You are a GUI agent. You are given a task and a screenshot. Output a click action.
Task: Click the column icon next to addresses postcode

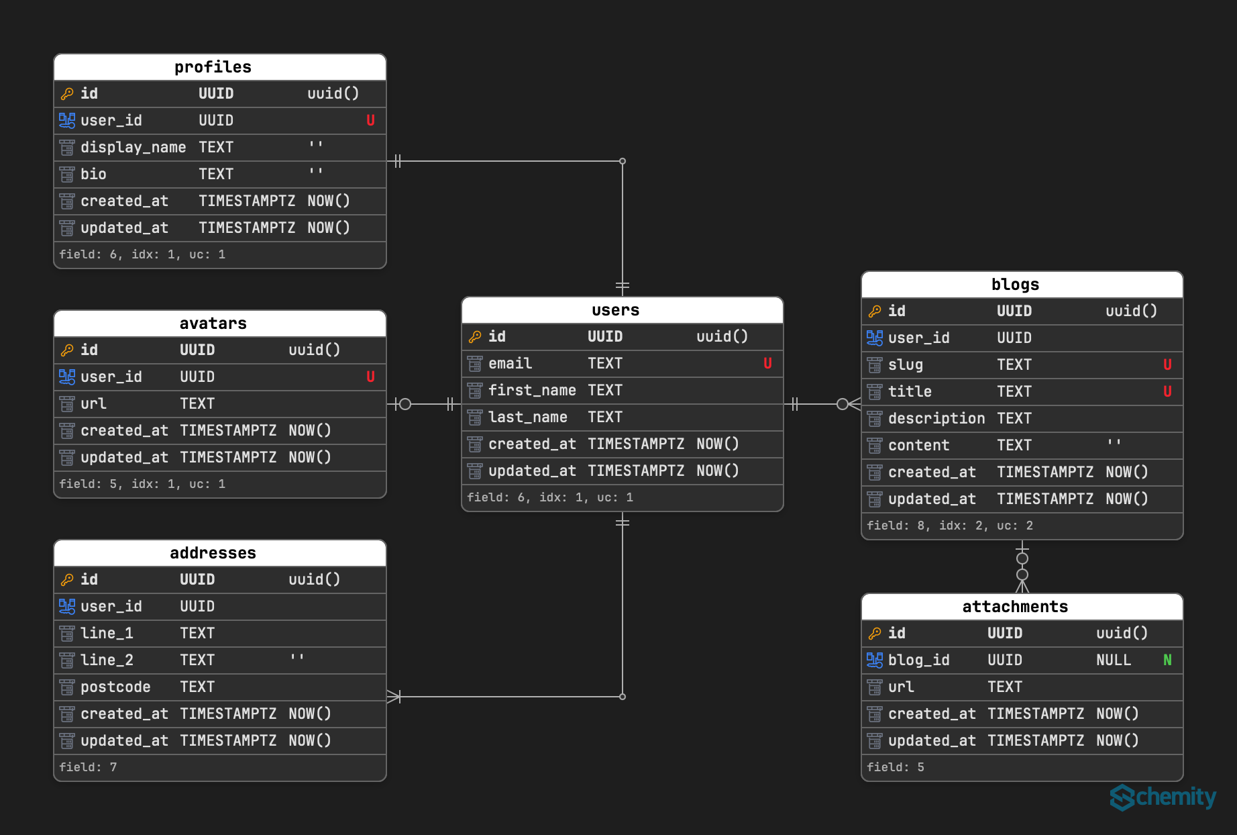(67, 687)
